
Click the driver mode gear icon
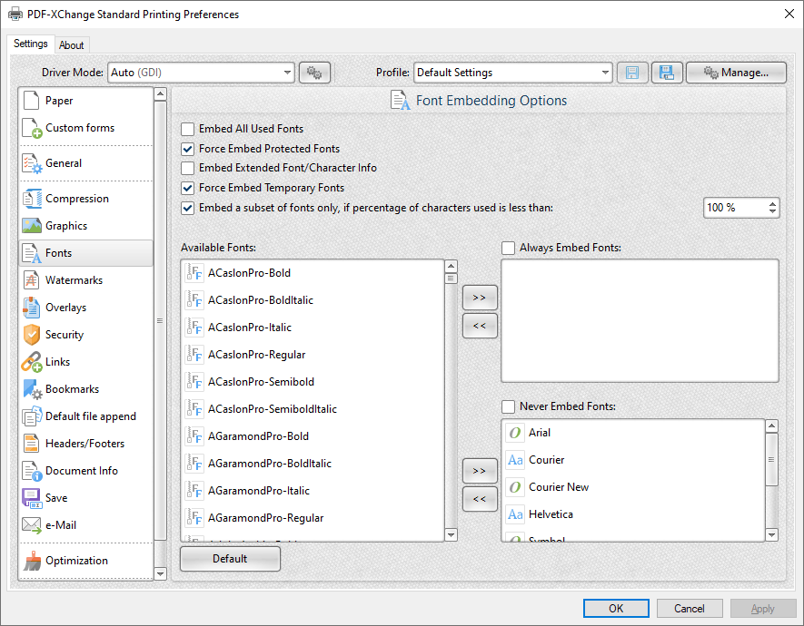(x=314, y=72)
